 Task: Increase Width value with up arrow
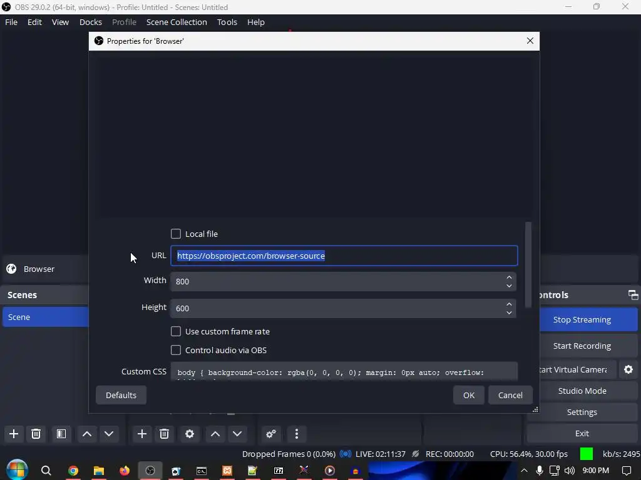(x=509, y=277)
